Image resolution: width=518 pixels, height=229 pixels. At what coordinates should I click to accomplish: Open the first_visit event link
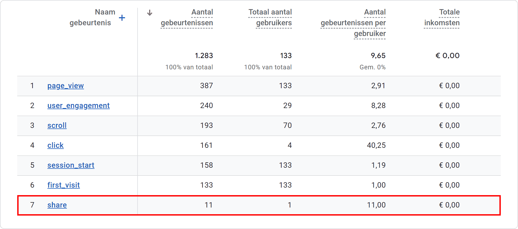pyautogui.click(x=64, y=185)
